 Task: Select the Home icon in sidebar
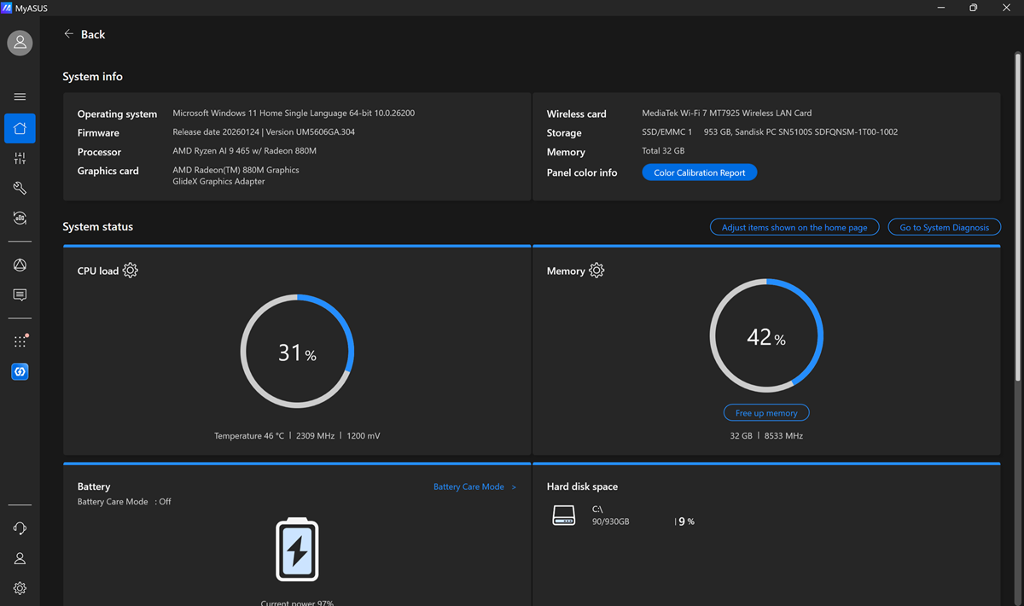coord(20,129)
